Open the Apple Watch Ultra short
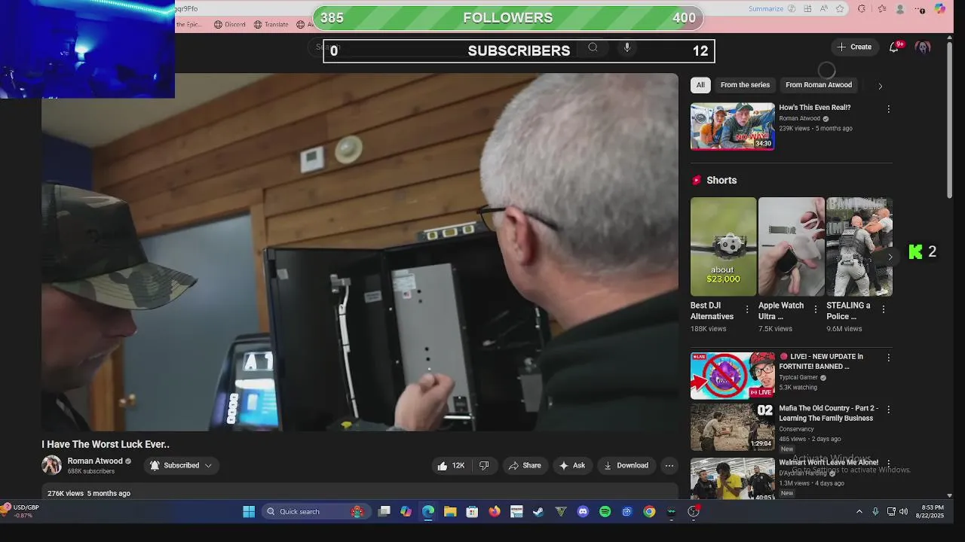 point(791,247)
